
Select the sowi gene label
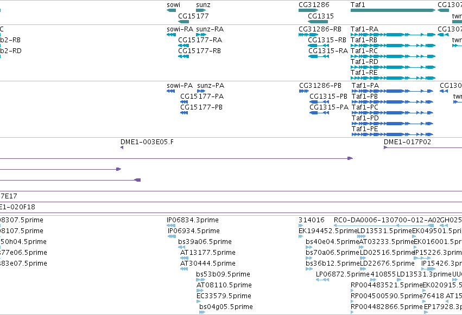pos(173,5)
